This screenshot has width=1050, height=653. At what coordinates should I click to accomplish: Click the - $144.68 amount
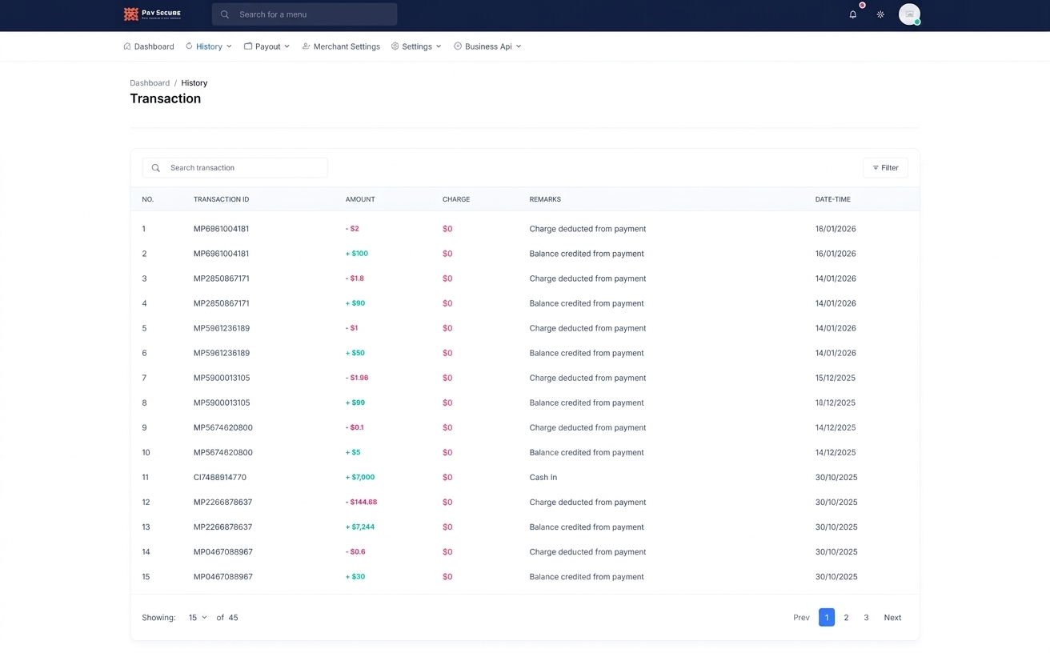pyautogui.click(x=361, y=503)
